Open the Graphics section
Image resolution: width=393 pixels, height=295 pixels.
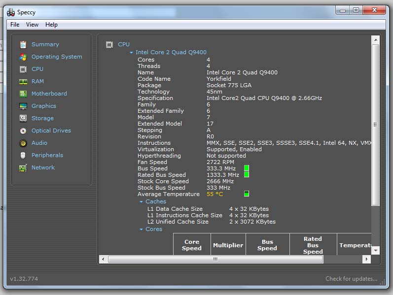(43, 106)
